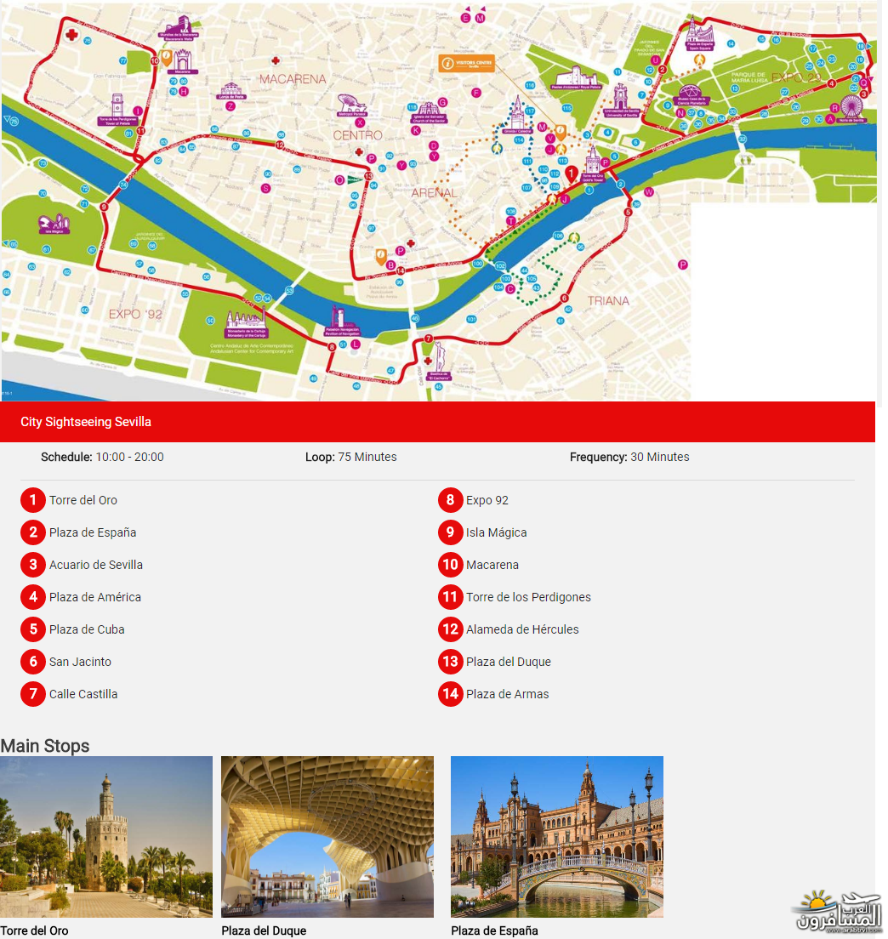The image size is (888, 939).
Task: Click the 'Torre del Oro' caption under the photo
Action: tap(34, 930)
